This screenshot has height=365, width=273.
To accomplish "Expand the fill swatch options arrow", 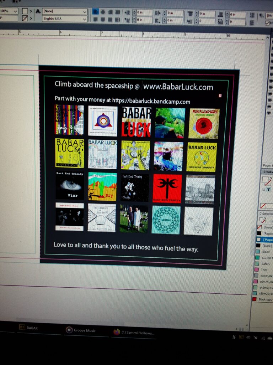I will pyautogui.click(x=31, y=11).
